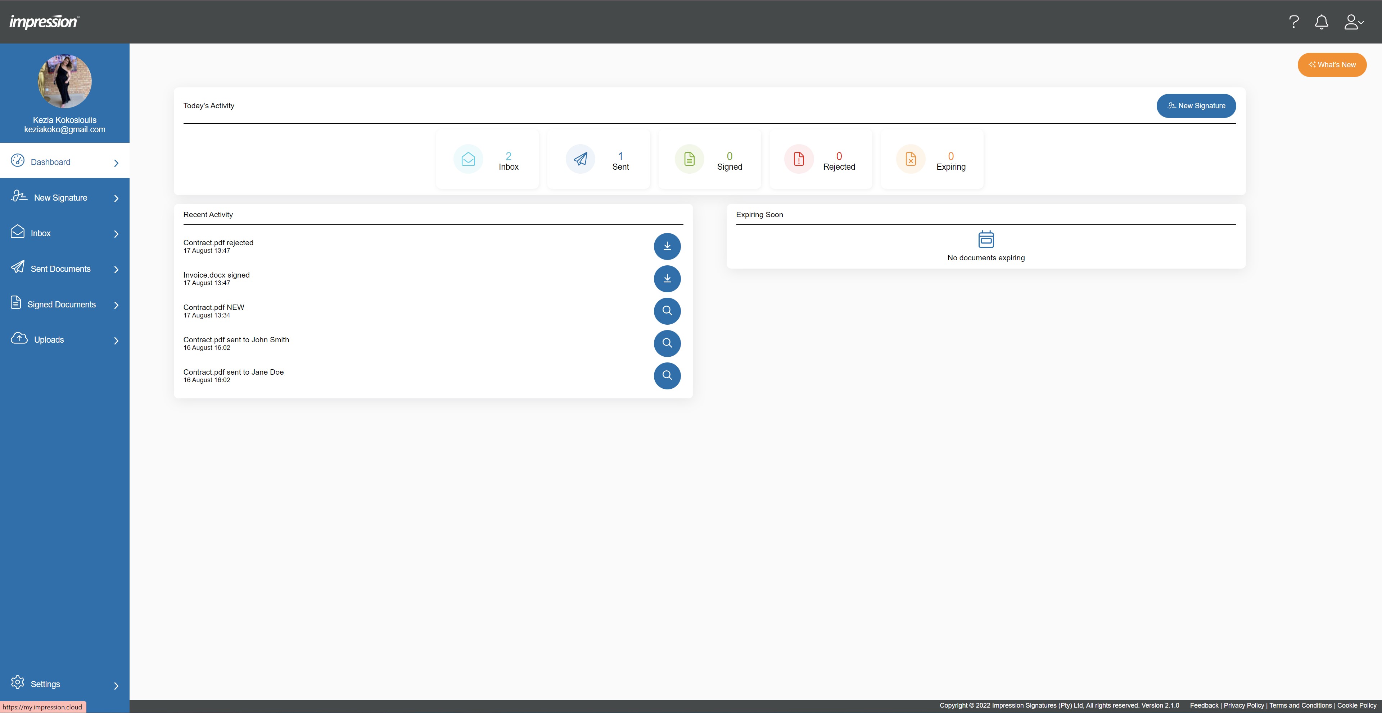View Contract.pdf sent to John Smith
Image resolution: width=1382 pixels, height=713 pixels.
coord(667,343)
